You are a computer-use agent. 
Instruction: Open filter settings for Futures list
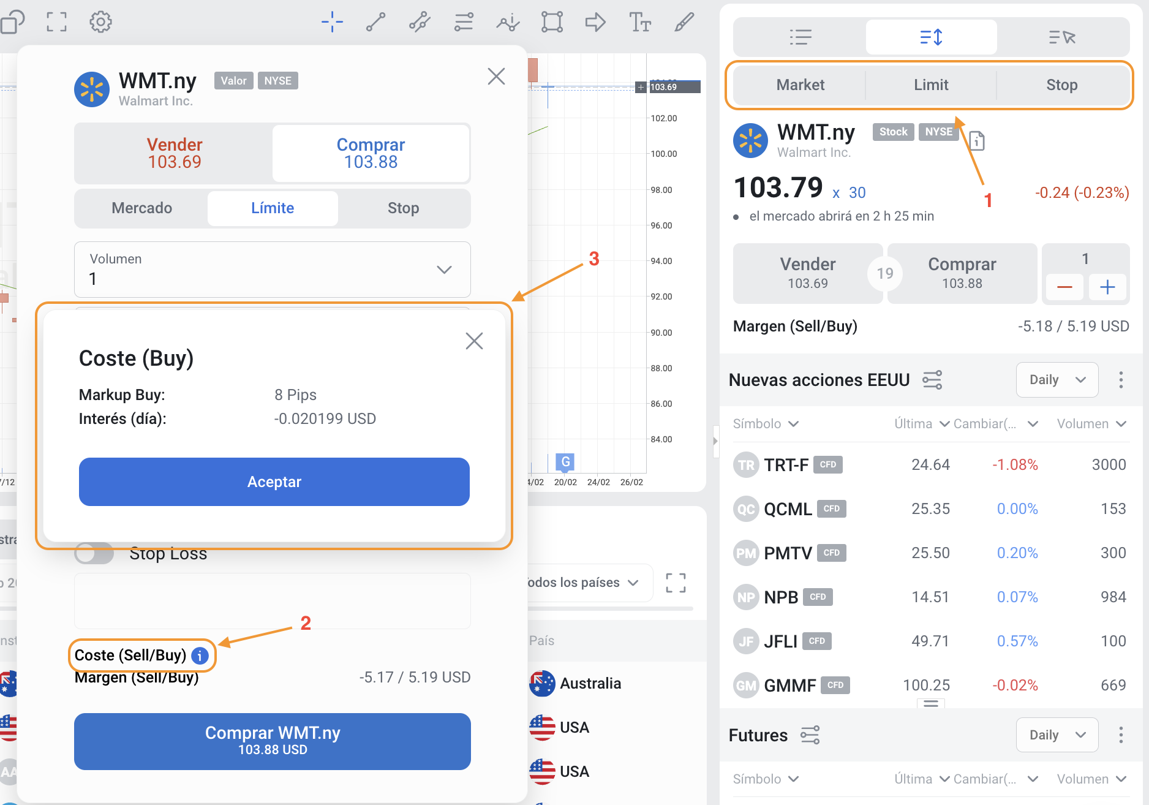[x=810, y=735]
